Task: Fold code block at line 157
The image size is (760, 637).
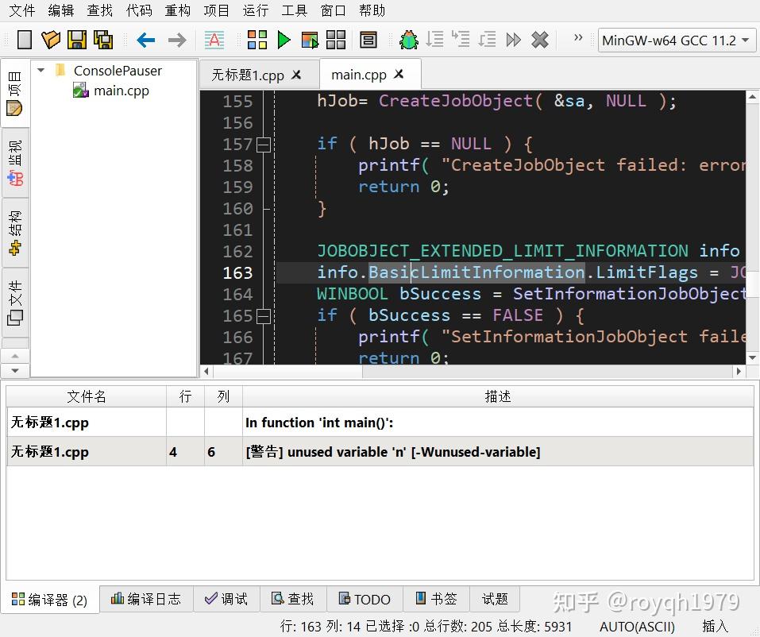Action: pos(265,144)
